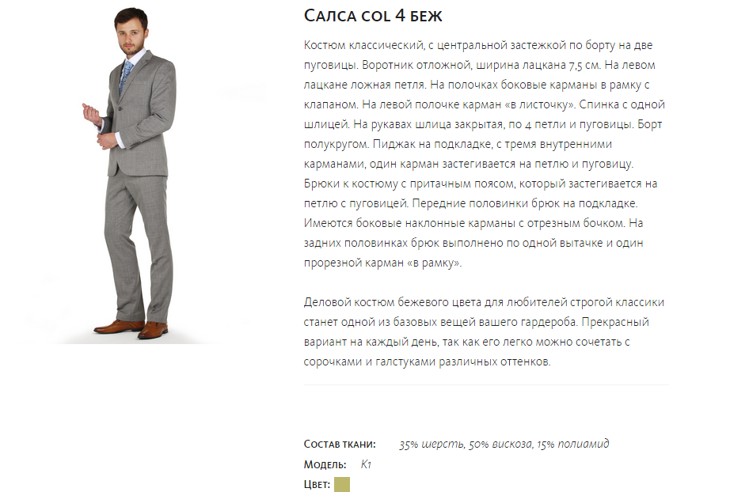Viewport: 730px width, 492px height.
Task: Click the Модель label
Action: click(325, 464)
